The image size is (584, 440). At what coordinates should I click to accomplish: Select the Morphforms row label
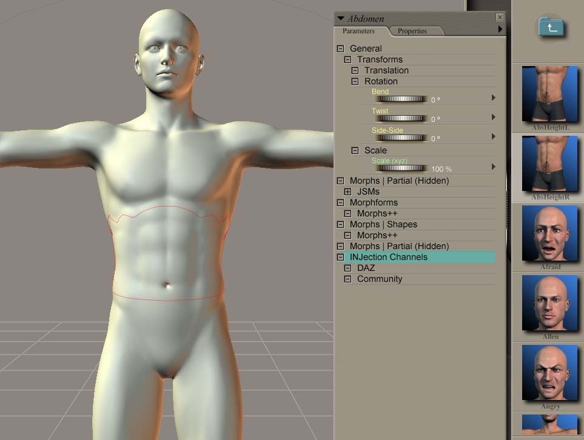pyautogui.click(x=374, y=203)
